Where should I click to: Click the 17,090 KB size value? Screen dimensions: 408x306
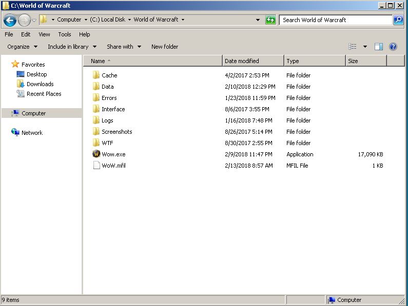371,154
